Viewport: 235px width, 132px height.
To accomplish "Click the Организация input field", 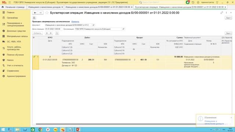I will click(x=98, y=29).
